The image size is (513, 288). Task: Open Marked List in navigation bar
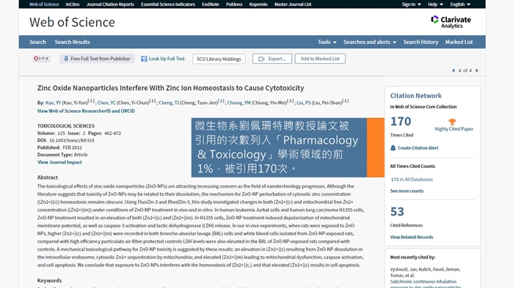coord(459,42)
